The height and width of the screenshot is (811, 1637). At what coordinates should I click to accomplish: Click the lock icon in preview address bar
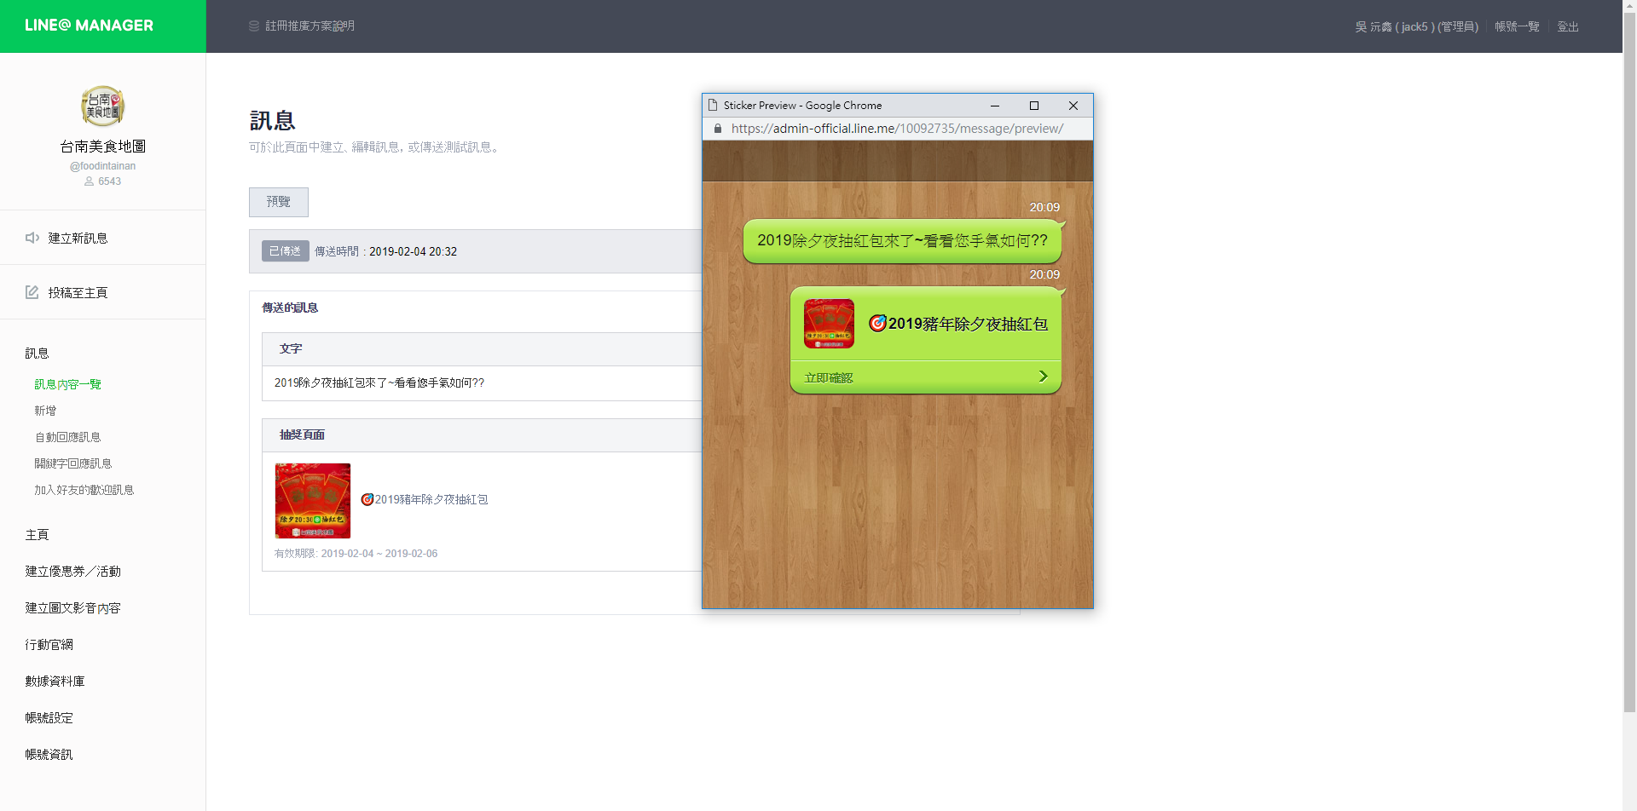718,129
